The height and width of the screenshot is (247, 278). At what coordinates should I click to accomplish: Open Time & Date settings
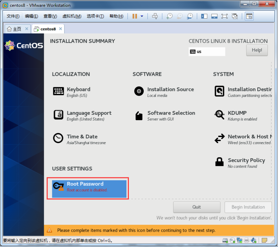(82, 139)
